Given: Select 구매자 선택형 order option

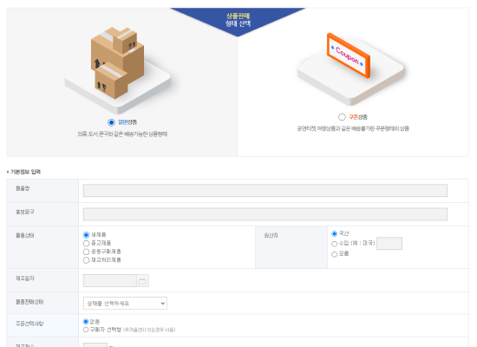Looking at the screenshot, I should click(86, 330).
